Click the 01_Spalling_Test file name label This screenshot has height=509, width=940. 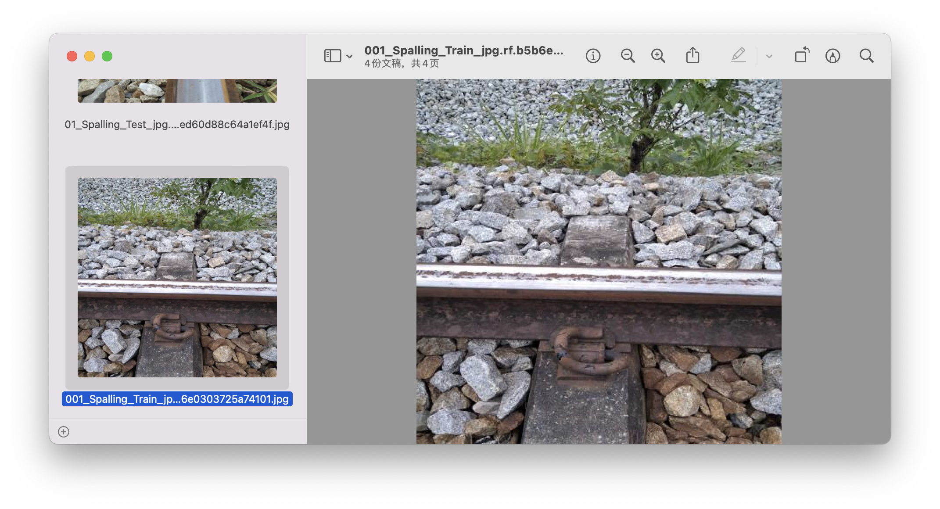177,125
